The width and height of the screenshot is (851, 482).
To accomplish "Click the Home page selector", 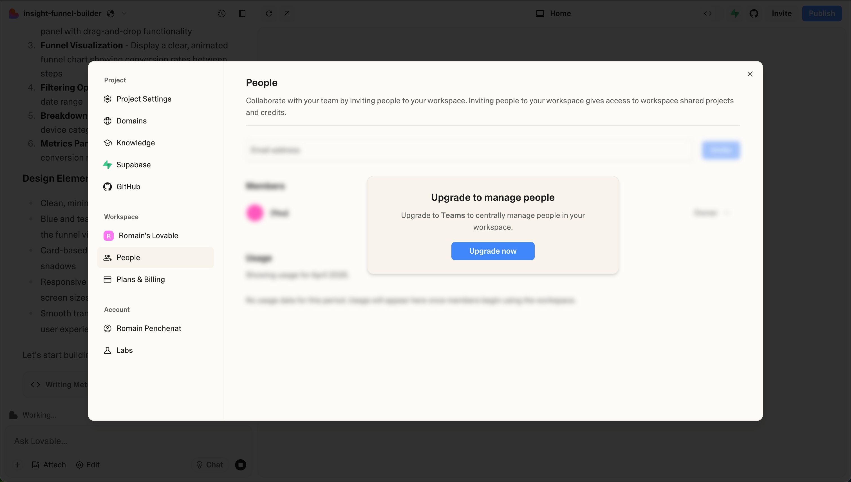I will click(554, 13).
